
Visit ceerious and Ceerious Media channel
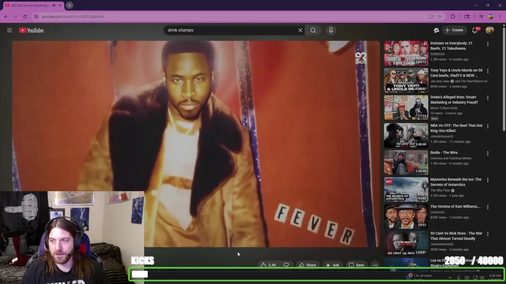(x=451, y=158)
